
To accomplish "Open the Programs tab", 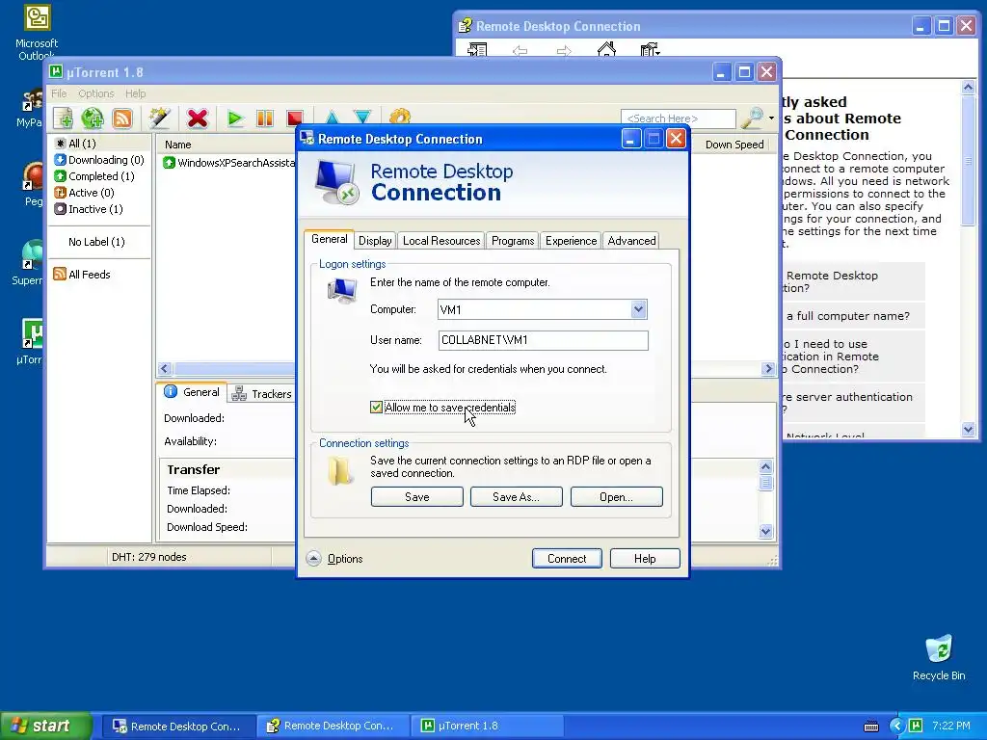I will tap(513, 241).
